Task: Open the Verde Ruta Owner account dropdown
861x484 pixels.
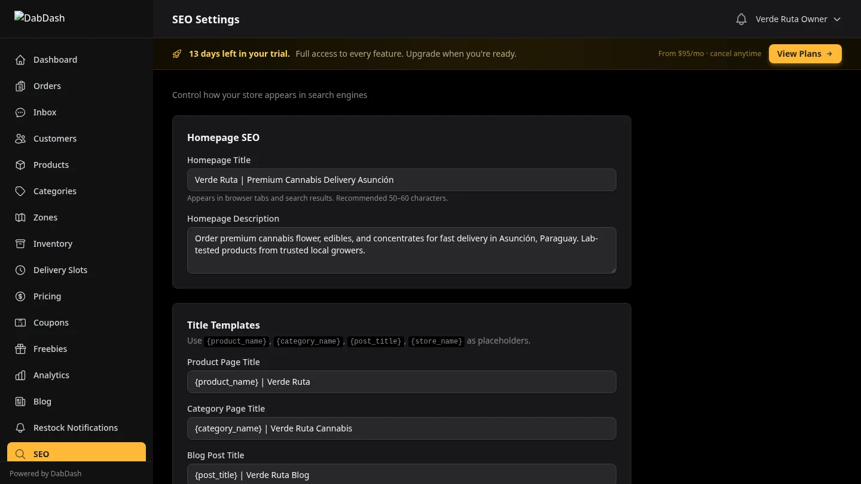Action: click(798, 19)
